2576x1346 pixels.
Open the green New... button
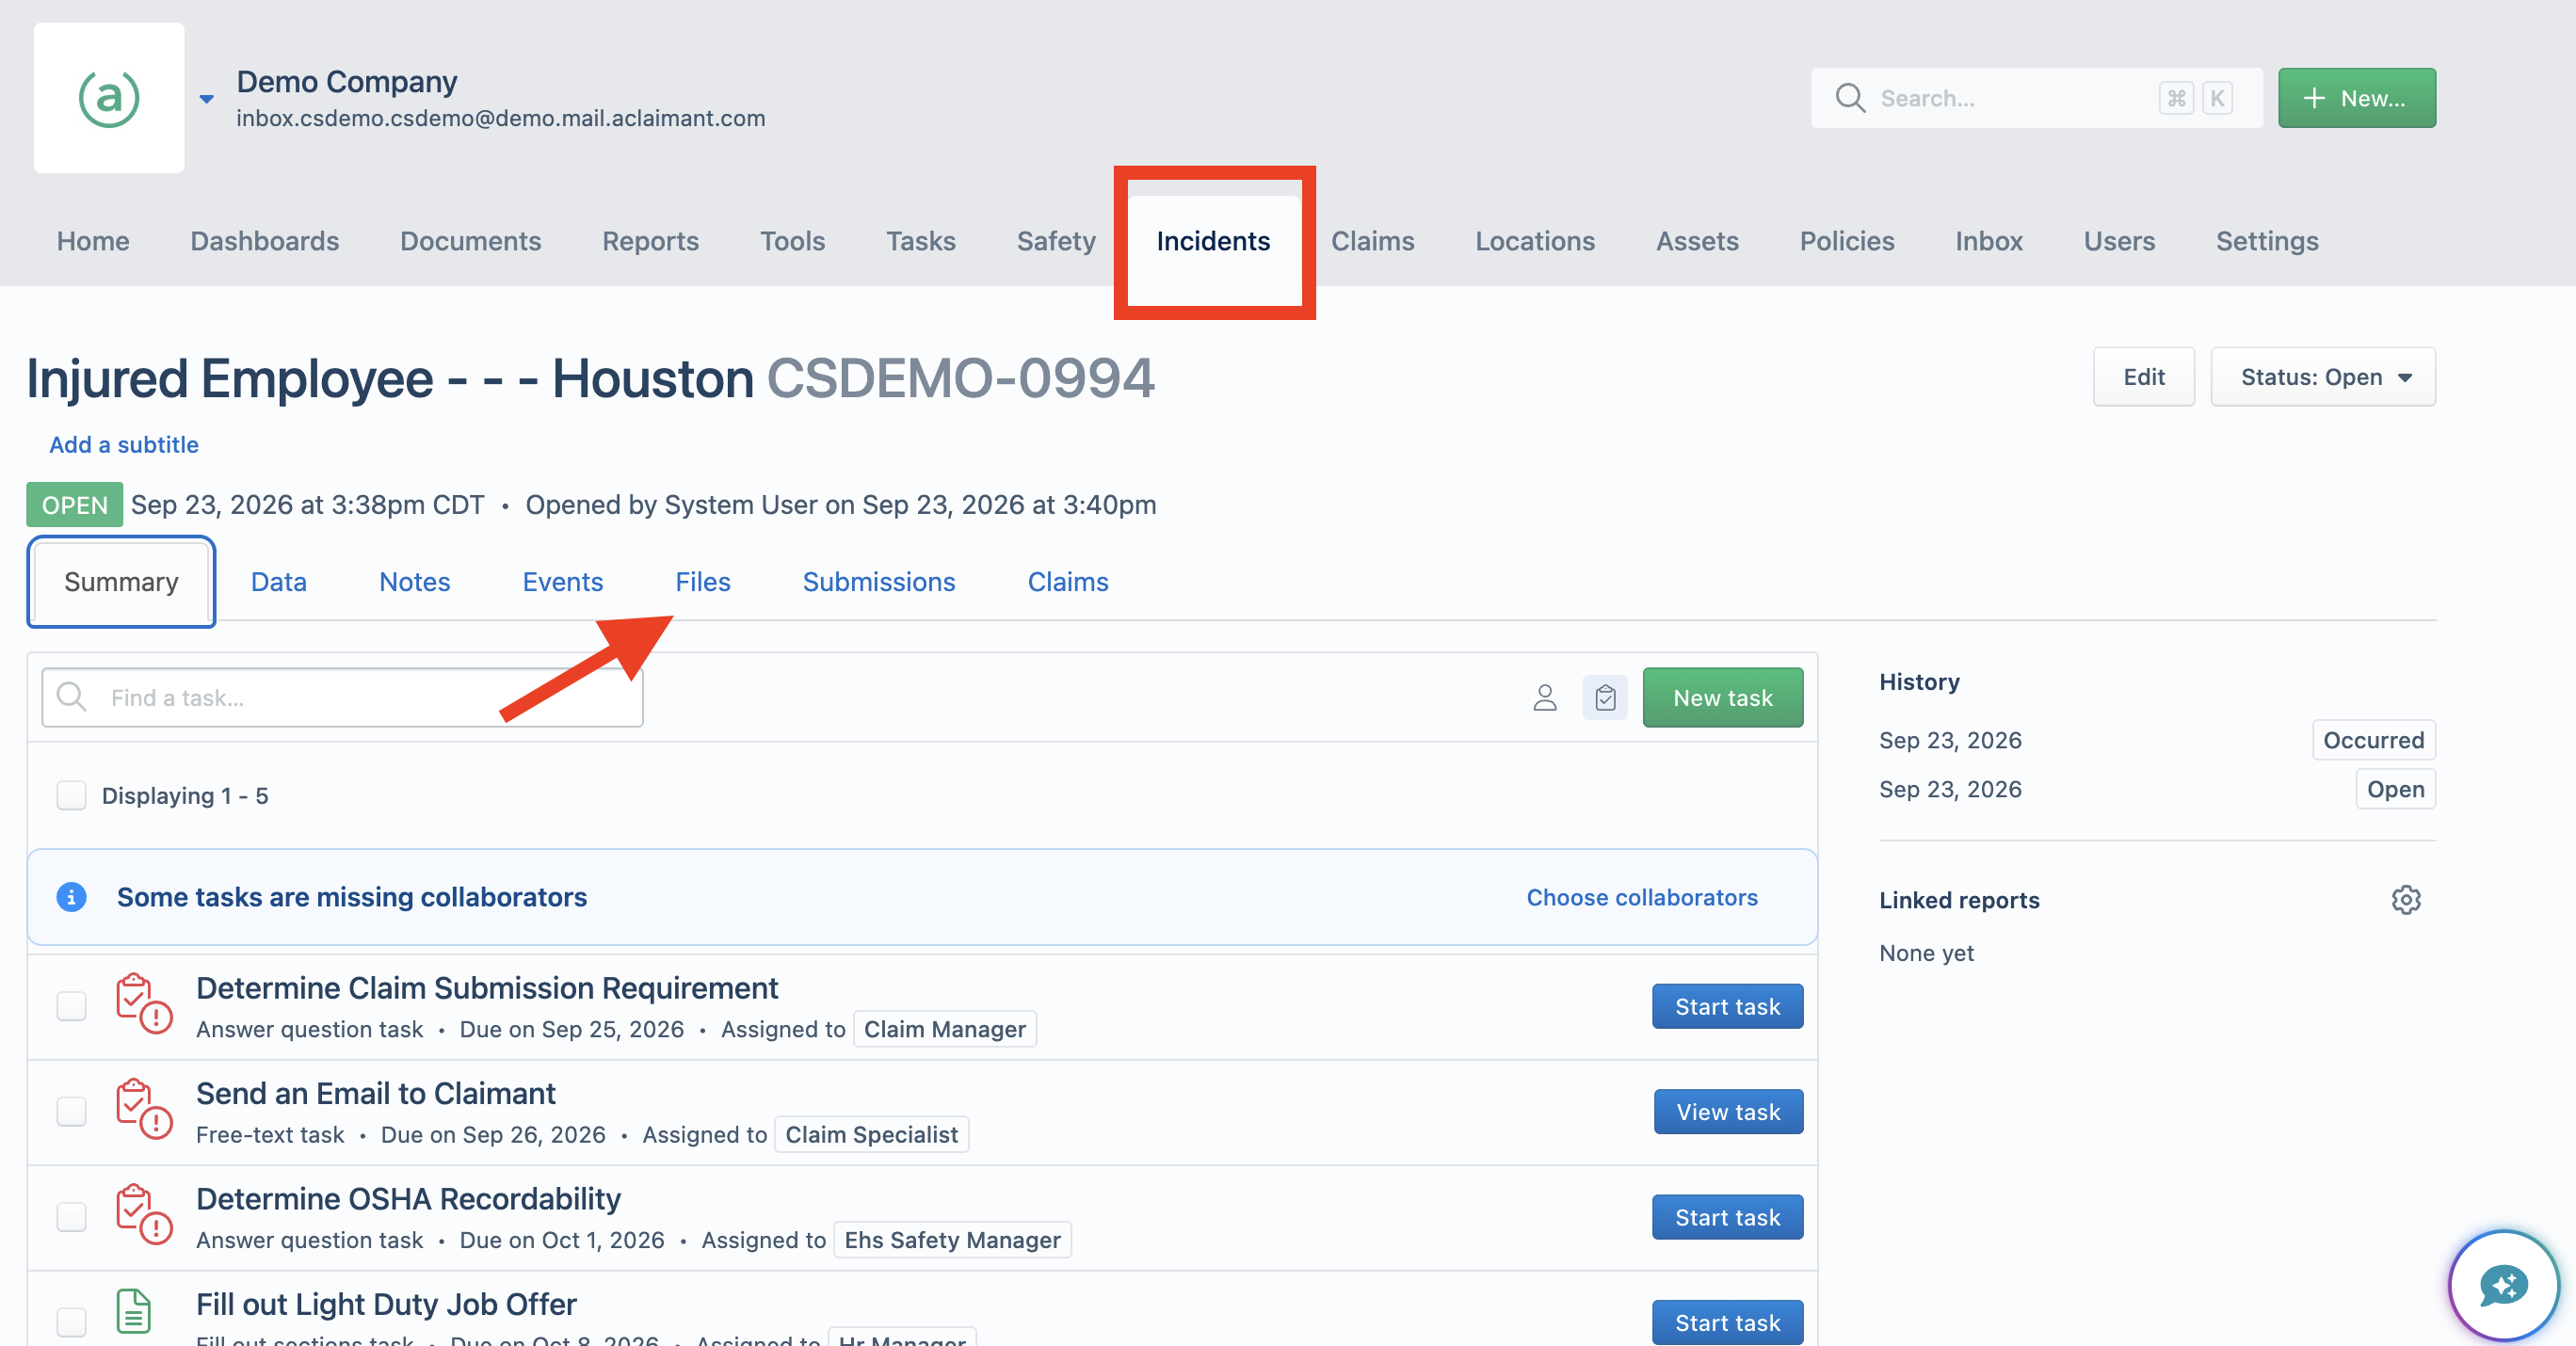[x=2357, y=98]
